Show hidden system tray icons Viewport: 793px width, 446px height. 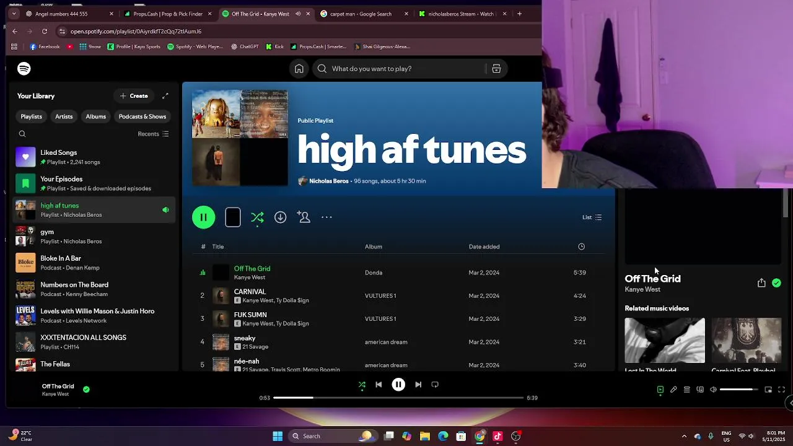coord(684,436)
